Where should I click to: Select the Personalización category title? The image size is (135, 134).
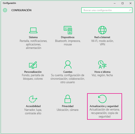[33, 72]
